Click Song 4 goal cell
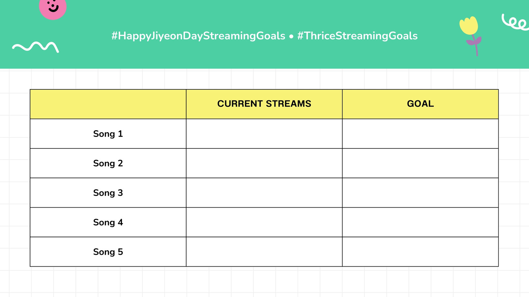 420,222
